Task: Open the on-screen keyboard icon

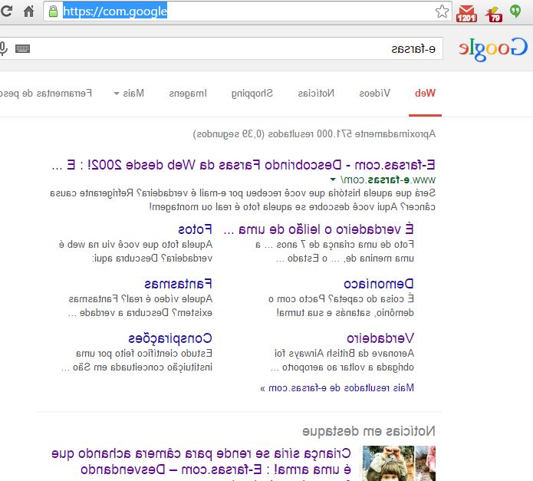Action: [23, 48]
